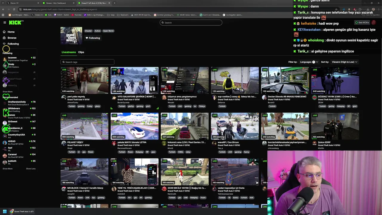Click AhmetTurku channel avatar

pos(64,98)
